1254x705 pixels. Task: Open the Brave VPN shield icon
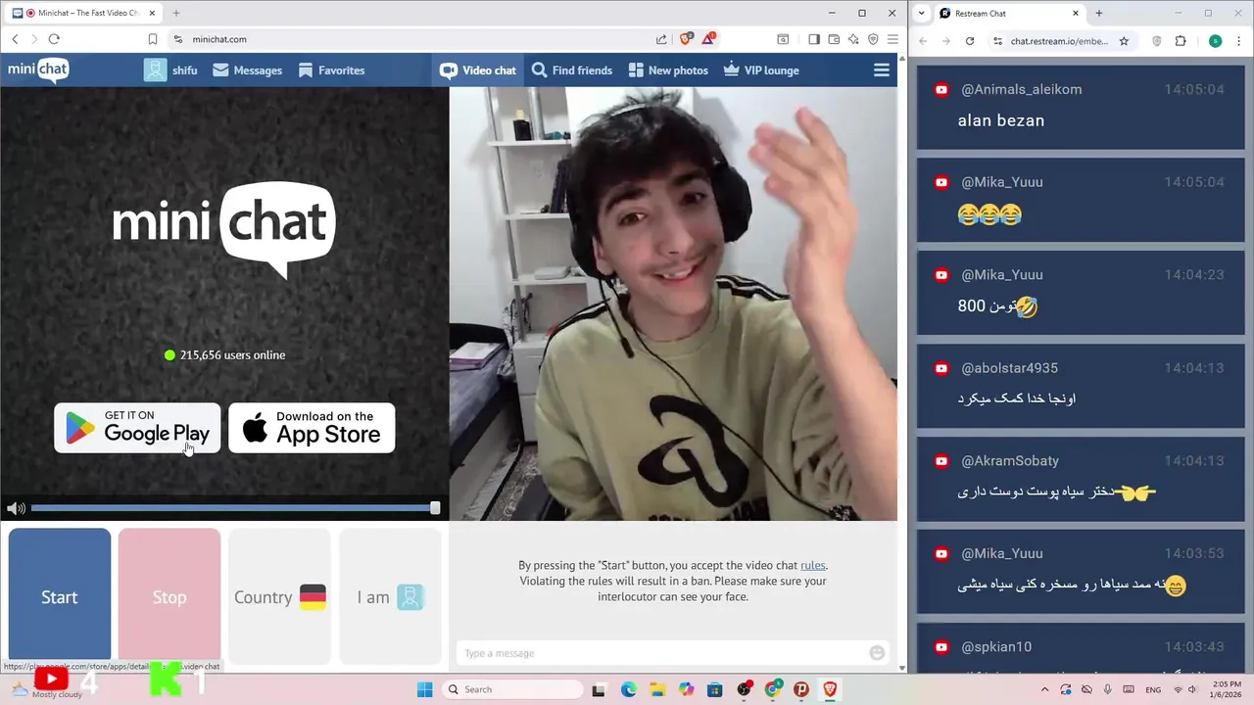coord(873,39)
